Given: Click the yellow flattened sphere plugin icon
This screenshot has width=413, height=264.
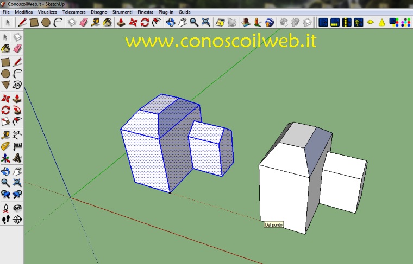Looking at the screenshot, I should (x=370, y=23).
